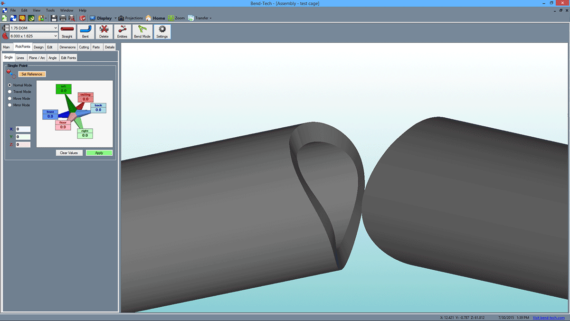Activate Bend Mode

pyautogui.click(x=142, y=31)
